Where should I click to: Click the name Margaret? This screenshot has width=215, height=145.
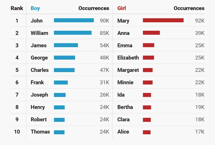coord(128,70)
